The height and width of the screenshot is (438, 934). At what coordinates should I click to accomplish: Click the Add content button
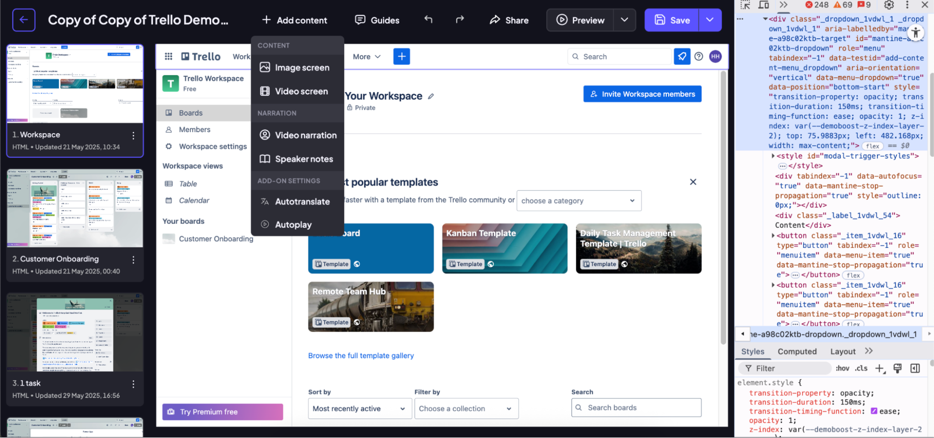click(294, 20)
